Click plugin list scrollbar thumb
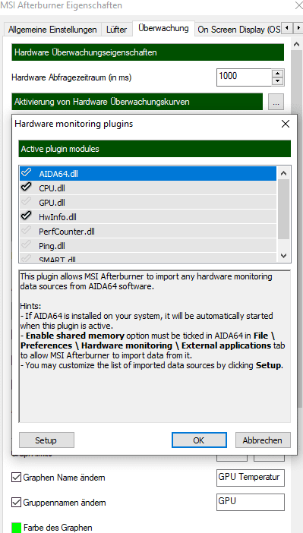This screenshot has height=533, width=303. tap(283, 210)
